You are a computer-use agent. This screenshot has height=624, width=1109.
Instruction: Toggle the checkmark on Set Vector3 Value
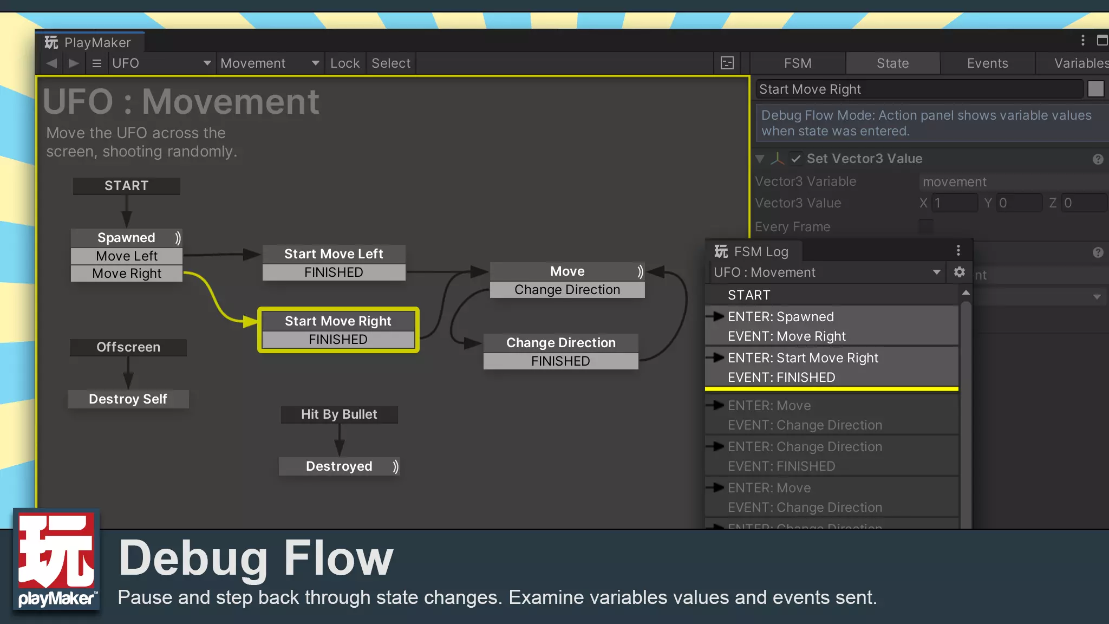pyautogui.click(x=795, y=159)
